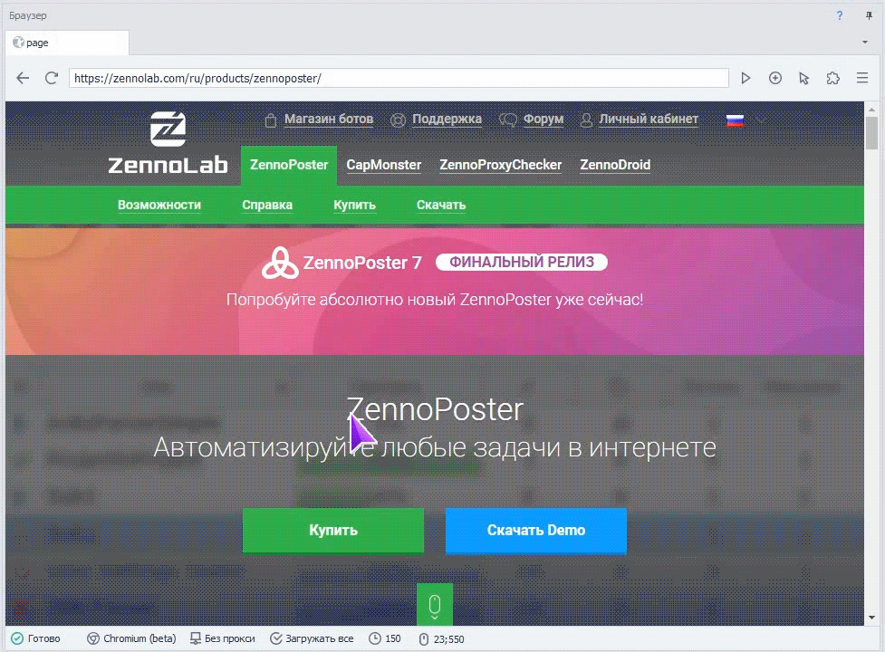Click the green scroll-down mouse icon
The height and width of the screenshot is (652, 885).
click(x=435, y=605)
